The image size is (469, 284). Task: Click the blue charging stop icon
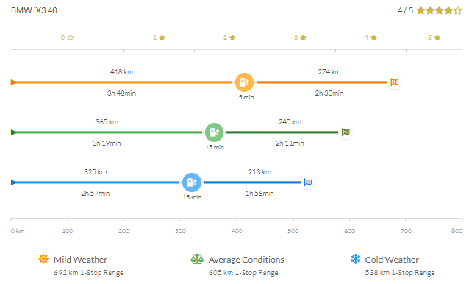(192, 182)
